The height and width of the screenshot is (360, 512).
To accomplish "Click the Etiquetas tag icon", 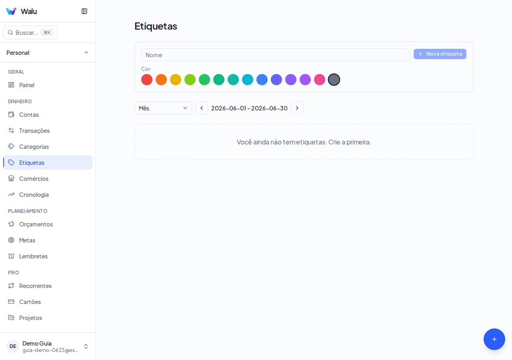I will (x=11, y=162).
